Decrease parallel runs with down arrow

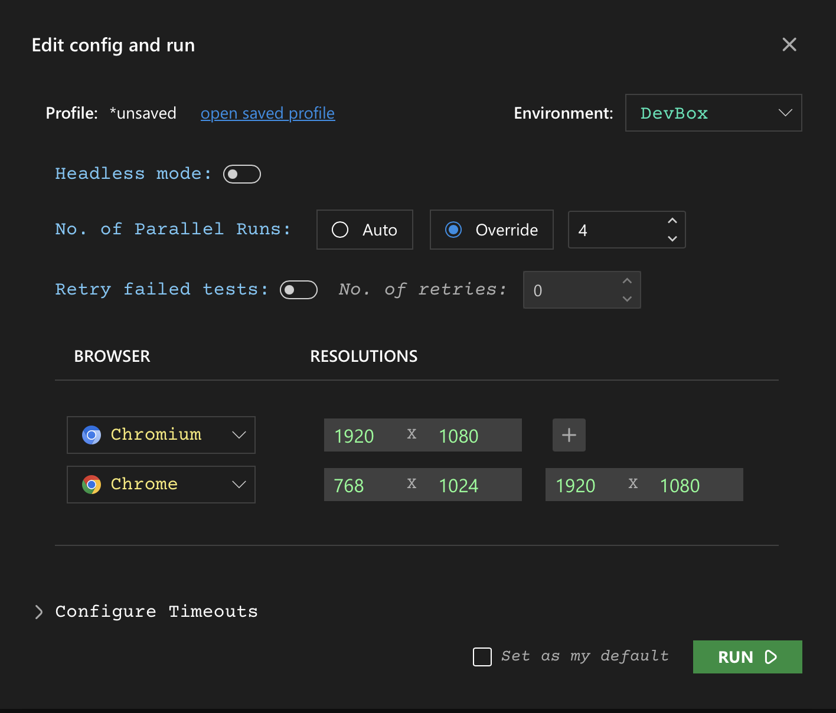coord(672,238)
